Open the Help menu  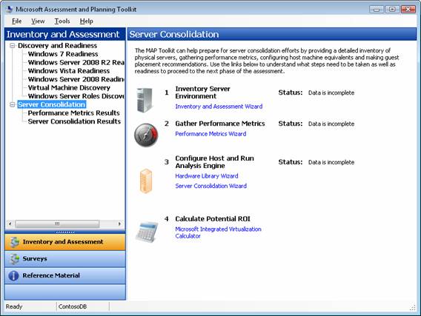(x=86, y=21)
